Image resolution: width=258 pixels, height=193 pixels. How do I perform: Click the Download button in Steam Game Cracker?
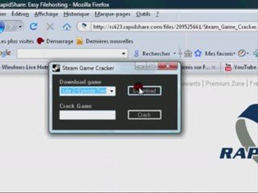pos(145,91)
